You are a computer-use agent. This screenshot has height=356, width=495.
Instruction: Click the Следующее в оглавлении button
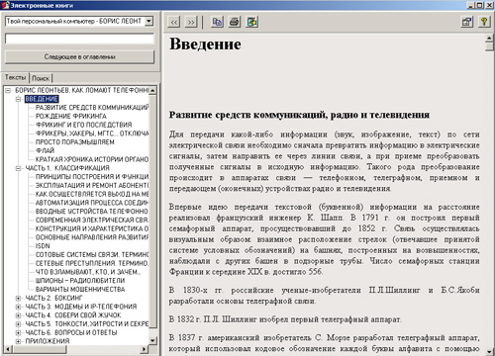79,56
